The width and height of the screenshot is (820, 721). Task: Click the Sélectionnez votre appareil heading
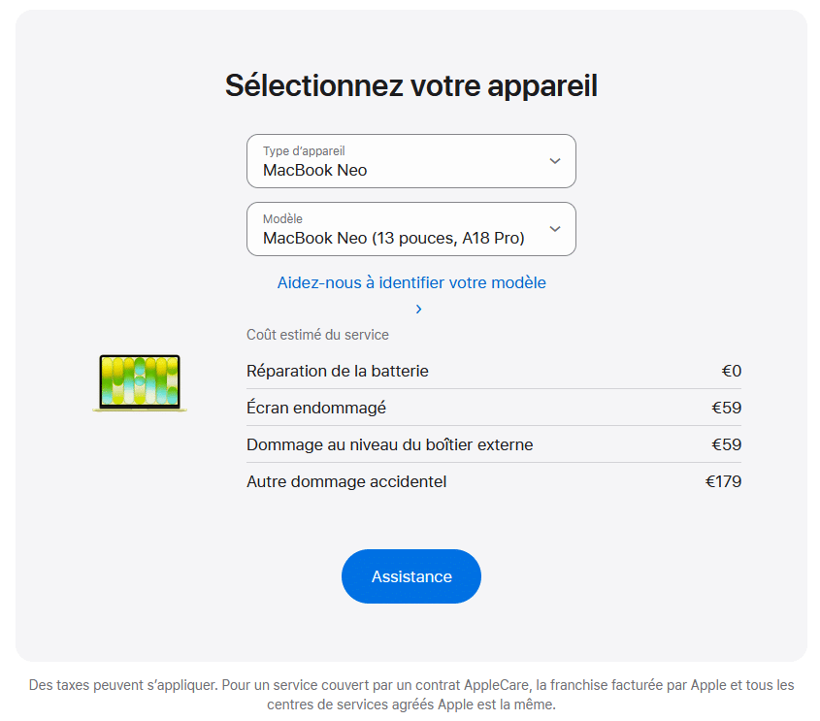(410, 85)
